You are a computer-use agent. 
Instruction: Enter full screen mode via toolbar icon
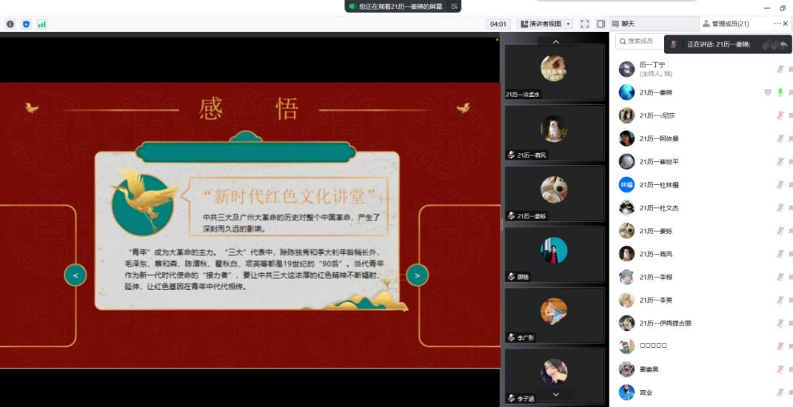(x=585, y=24)
